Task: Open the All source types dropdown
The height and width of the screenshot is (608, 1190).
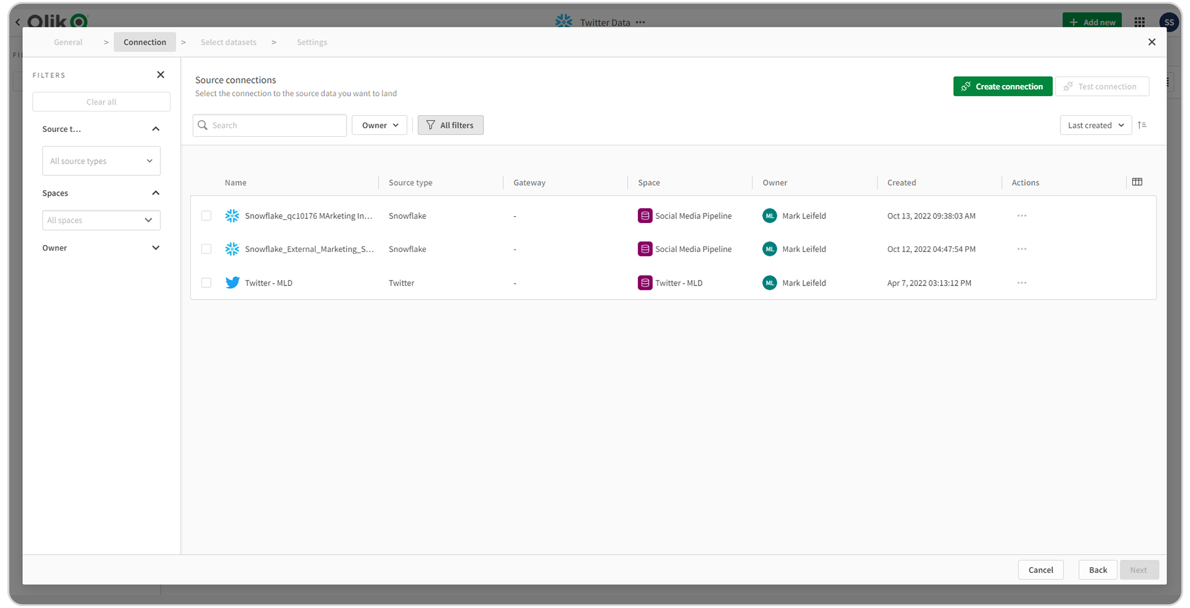Action: point(101,161)
